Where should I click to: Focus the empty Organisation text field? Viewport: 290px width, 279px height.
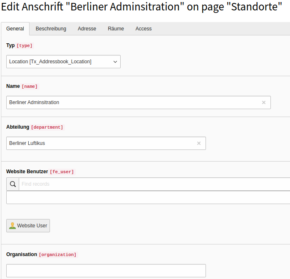point(106,271)
